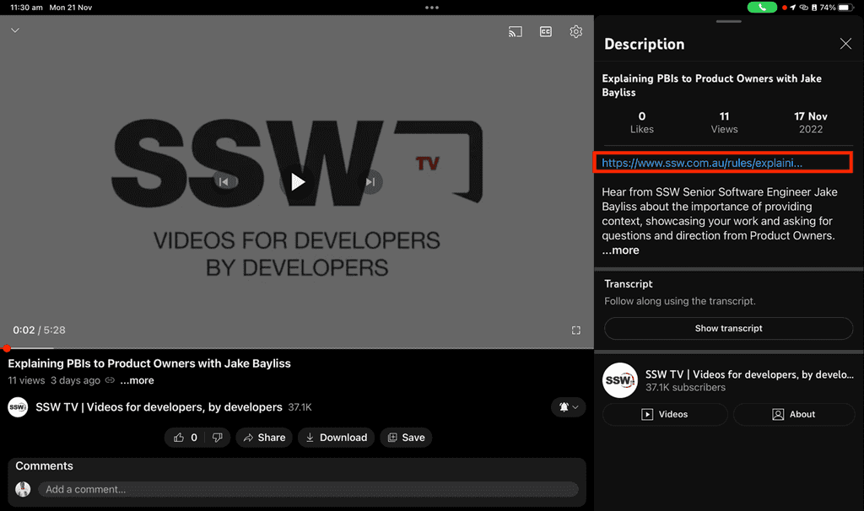
Task: Enter fullscreen mode
Action: click(x=576, y=331)
